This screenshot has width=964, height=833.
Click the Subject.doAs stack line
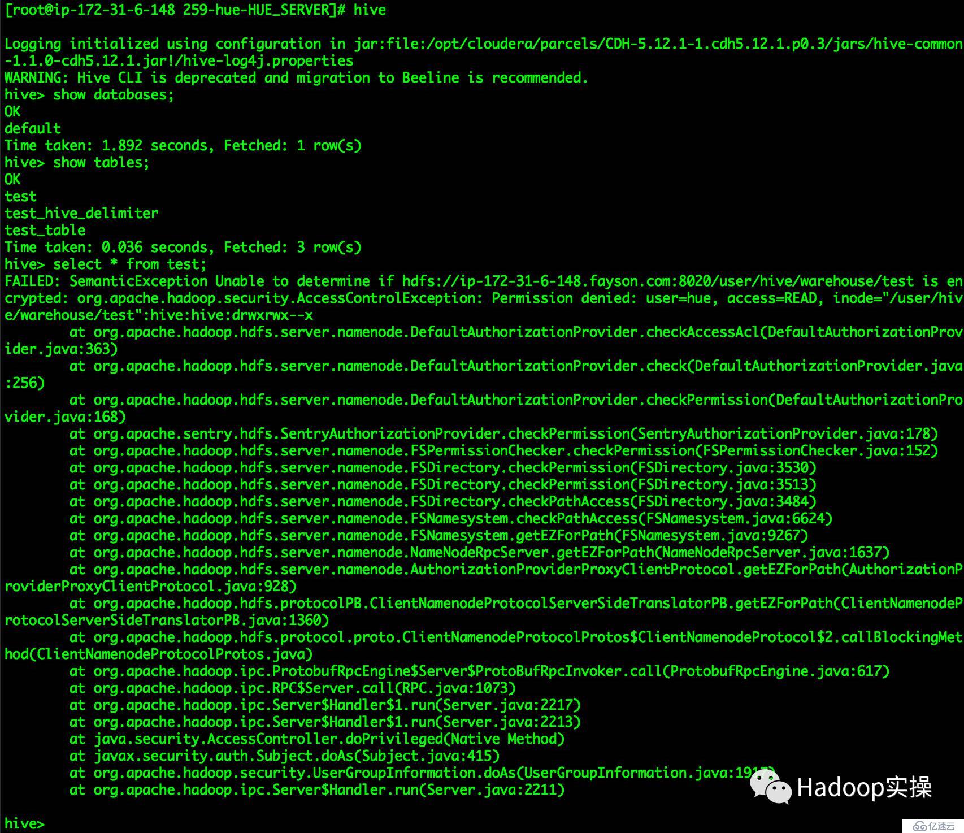pyautogui.click(x=284, y=756)
